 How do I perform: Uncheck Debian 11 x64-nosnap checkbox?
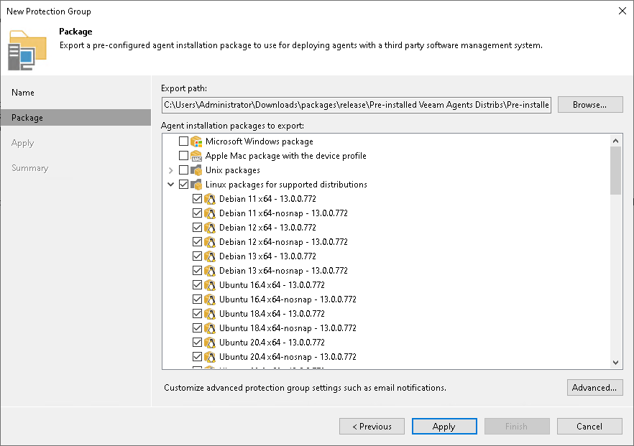click(197, 213)
